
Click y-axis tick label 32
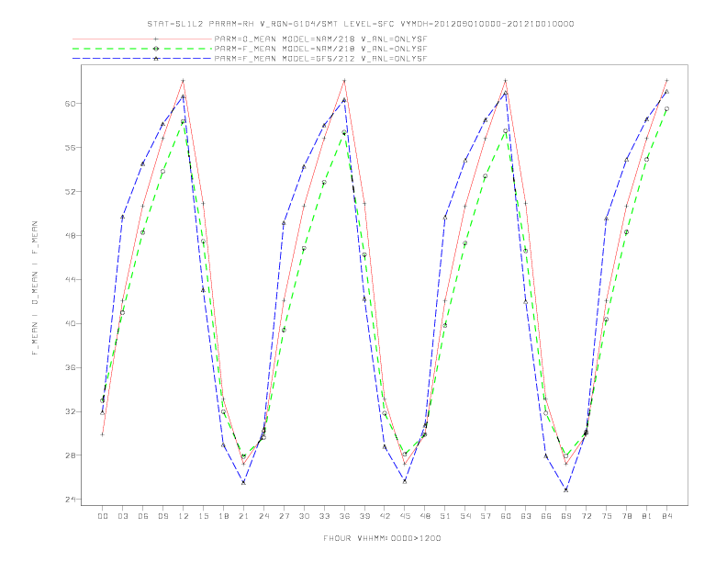pos(70,411)
